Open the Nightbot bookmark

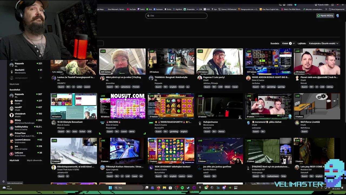177,9
